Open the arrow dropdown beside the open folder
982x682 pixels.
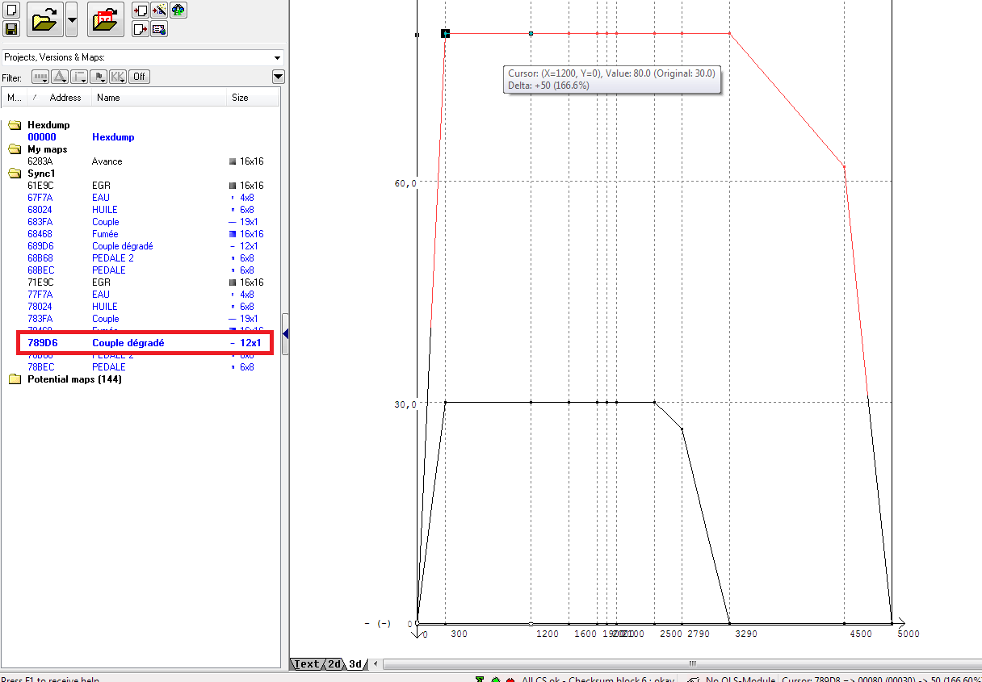point(71,19)
